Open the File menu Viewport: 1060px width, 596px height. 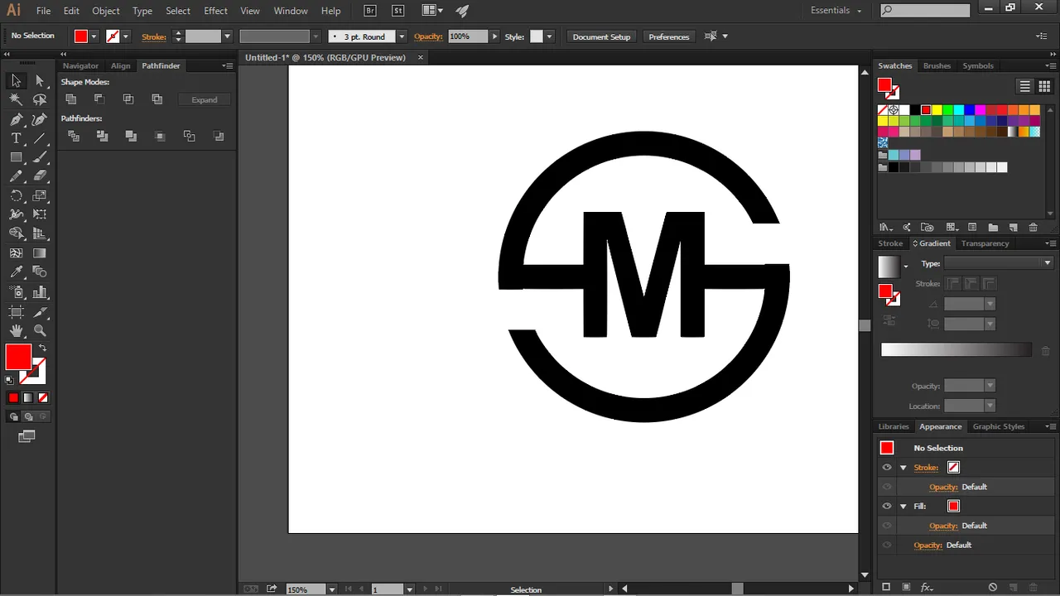click(x=43, y=11)
